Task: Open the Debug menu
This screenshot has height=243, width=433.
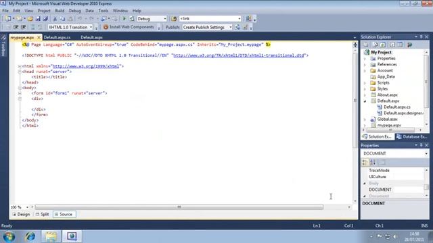Action: 75,11
